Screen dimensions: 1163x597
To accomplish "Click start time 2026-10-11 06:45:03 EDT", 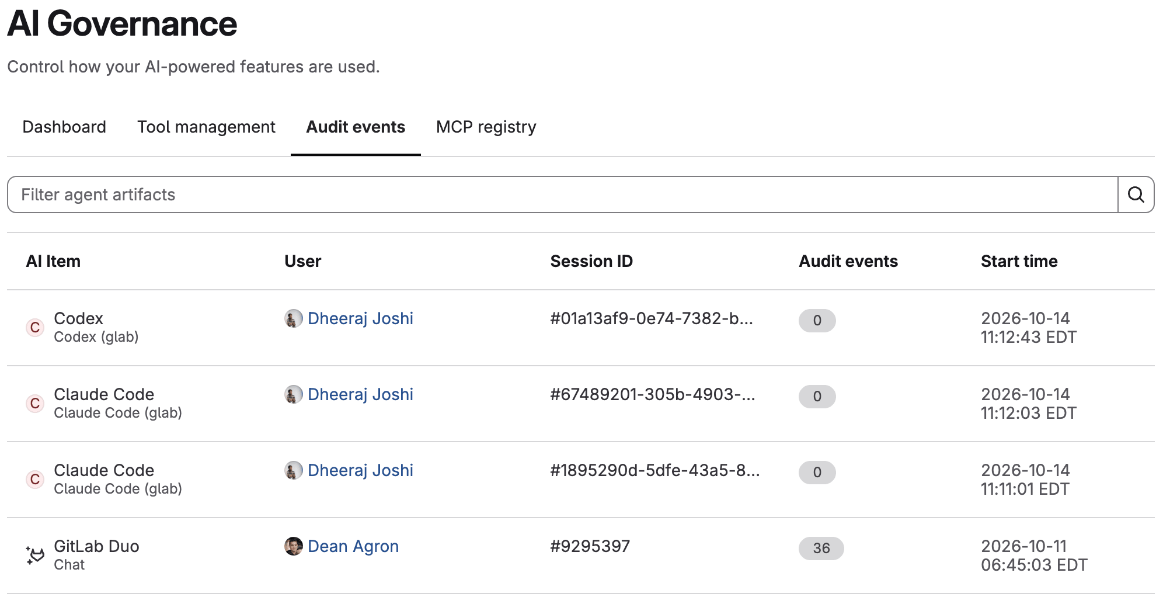I will coord(1034,556).
